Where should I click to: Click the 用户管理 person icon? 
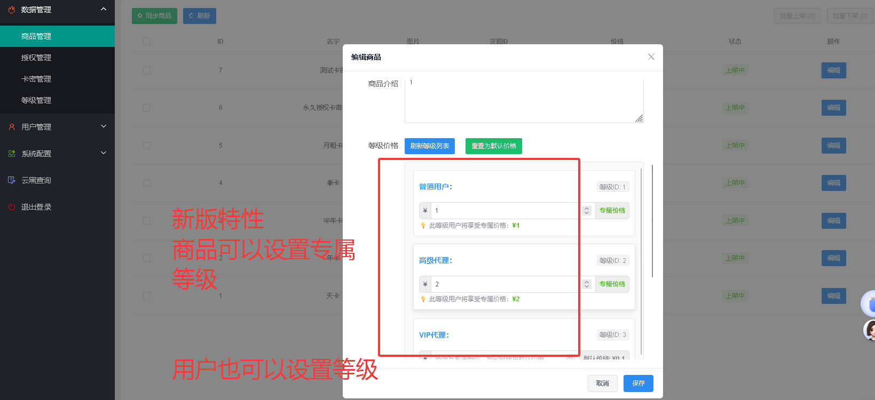coord(12,127)
